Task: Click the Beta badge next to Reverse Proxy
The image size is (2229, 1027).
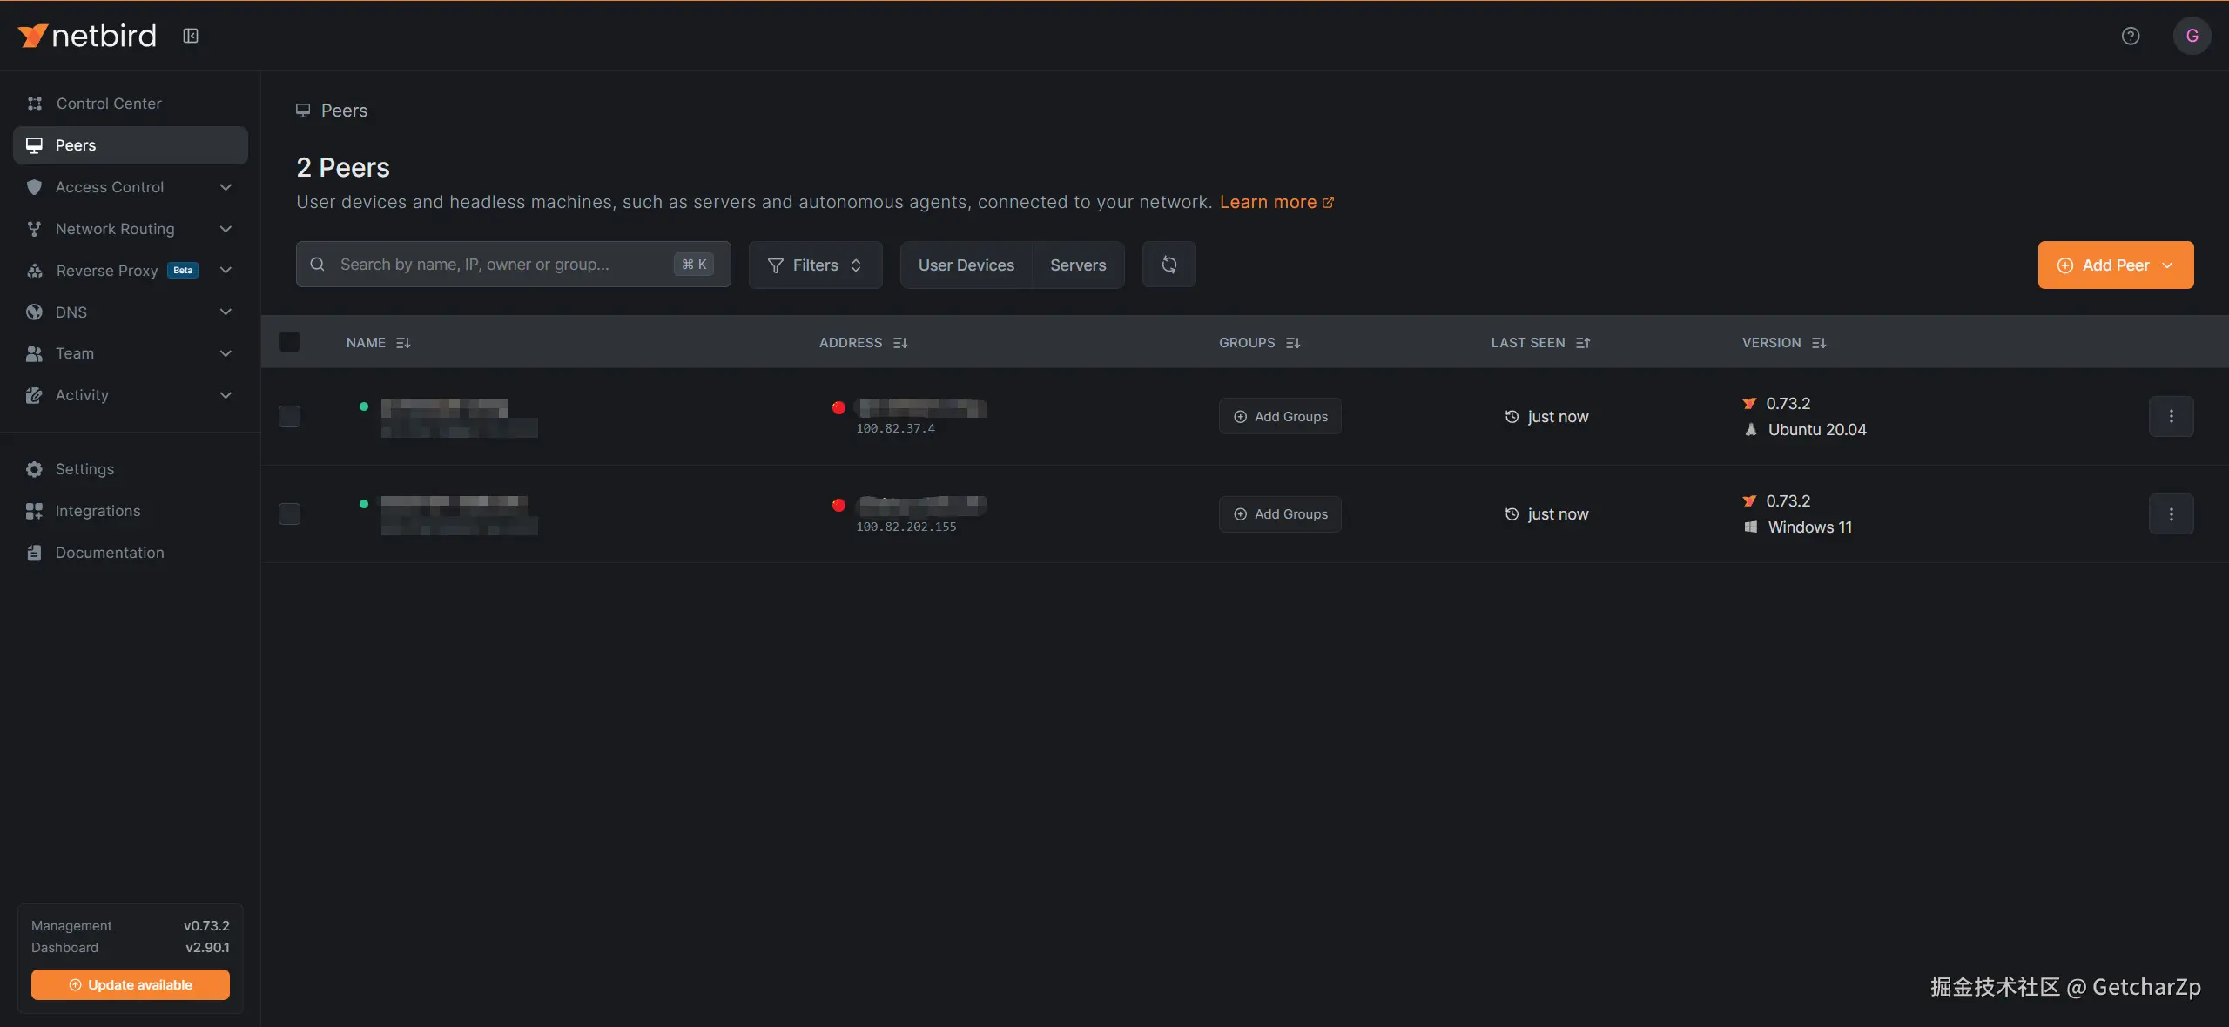Action: 183,271
